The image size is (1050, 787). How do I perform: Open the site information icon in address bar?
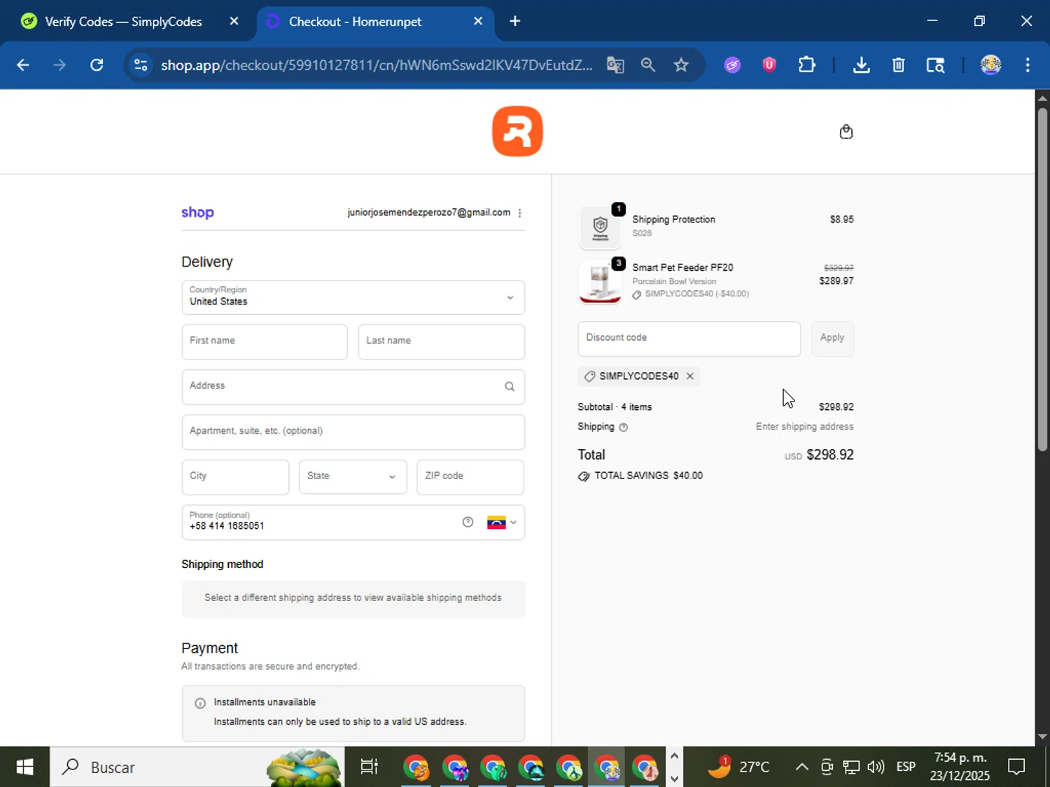click(x=141, y=65)
